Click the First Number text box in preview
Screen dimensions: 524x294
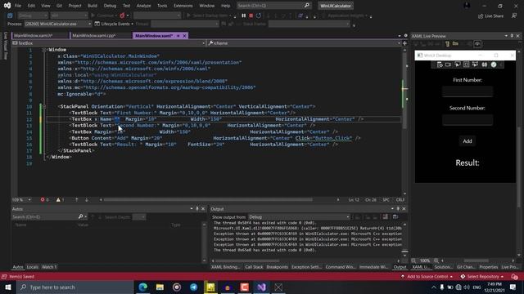pyautogui.click(x=468, y=91)
